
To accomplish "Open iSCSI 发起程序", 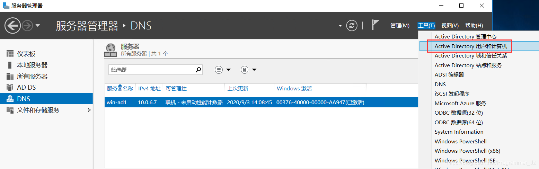I will (452, 94).
